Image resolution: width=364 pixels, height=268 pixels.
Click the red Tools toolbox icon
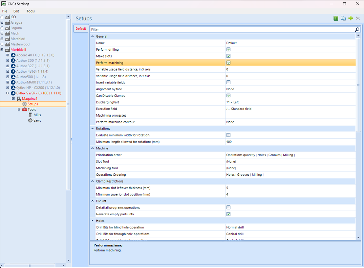25,109
